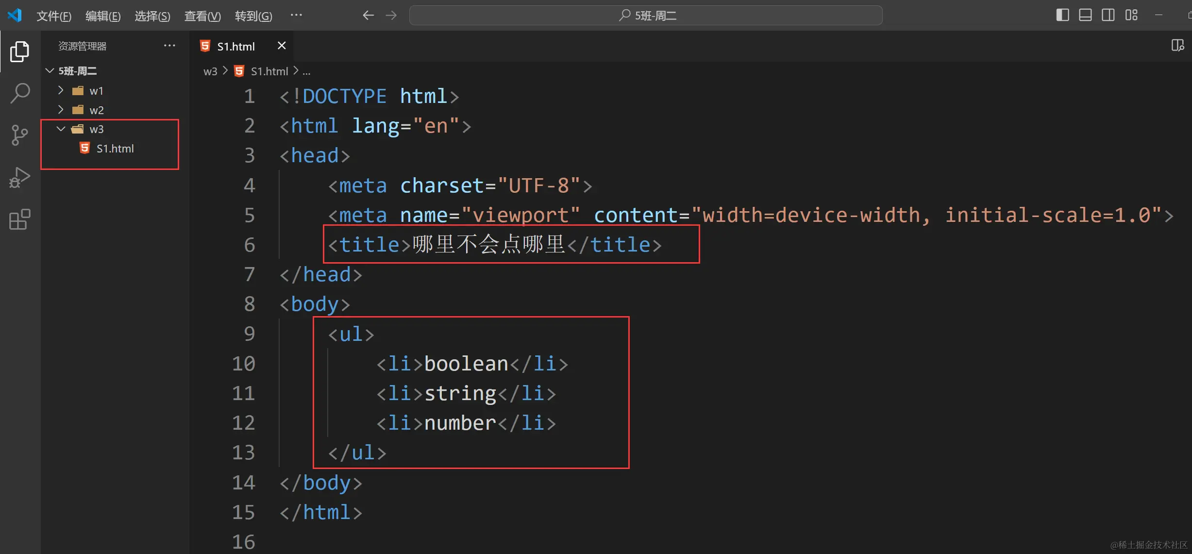Screen dimensions: 1192x554
Task: Click the open preview to the side icon
Action: [x=1177, y=46]
